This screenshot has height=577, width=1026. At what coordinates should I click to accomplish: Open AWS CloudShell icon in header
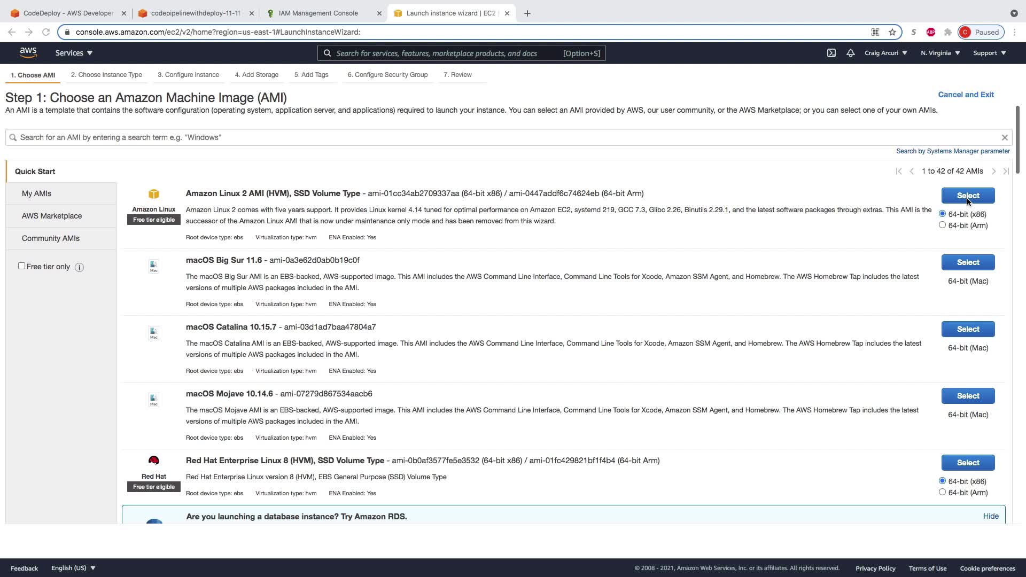831,53
